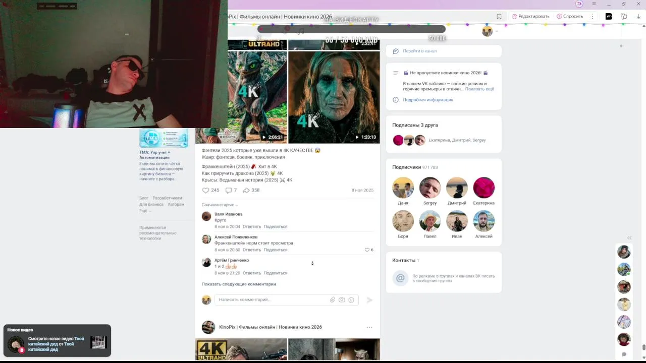Open Алексей's subscriber avatar
Image resolution: width=646 pixels, height=363 pixels.
(483, 221)
